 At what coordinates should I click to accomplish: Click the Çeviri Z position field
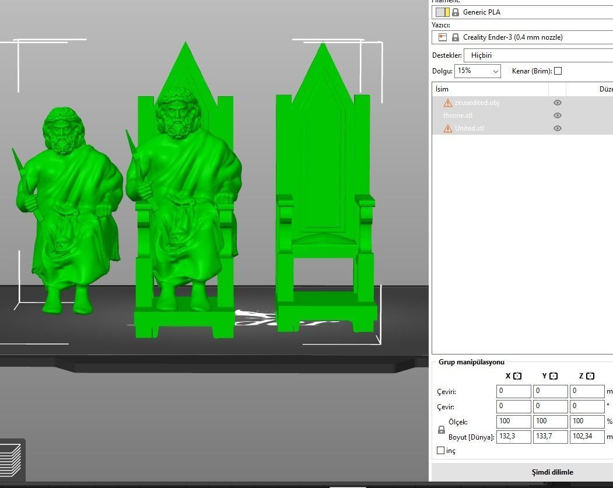pyautogui.click(x=587, y=391)
